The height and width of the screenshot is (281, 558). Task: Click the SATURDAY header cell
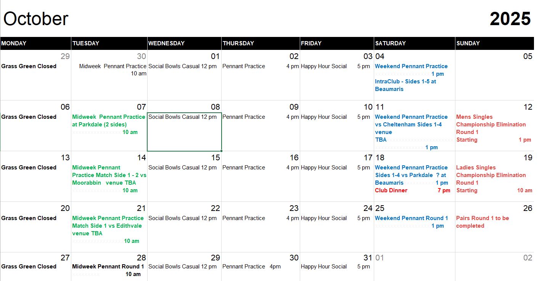click(414, 43)
